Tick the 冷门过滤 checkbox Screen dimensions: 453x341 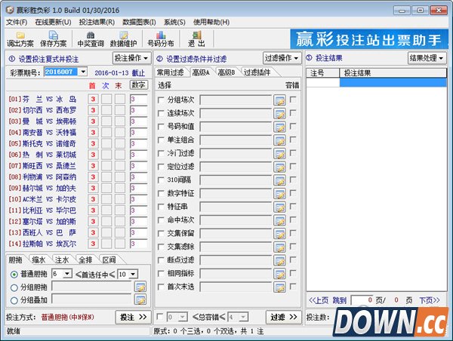pyautogui.click(x=161, y=154)
